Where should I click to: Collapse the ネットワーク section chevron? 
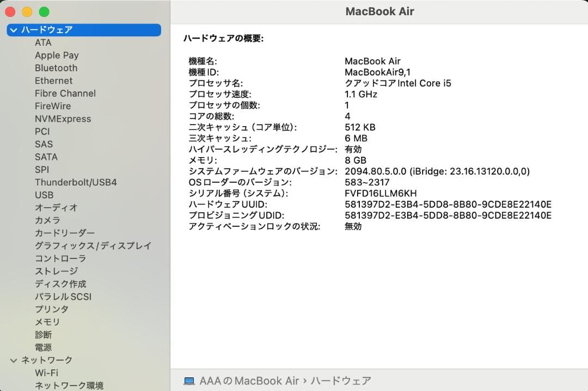[x=14, y=361]
